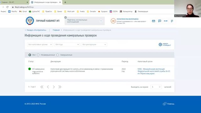201x113 pixels.
Task: Click the webcam video thumbnail of Яна Лопатина
Action: 187,8
